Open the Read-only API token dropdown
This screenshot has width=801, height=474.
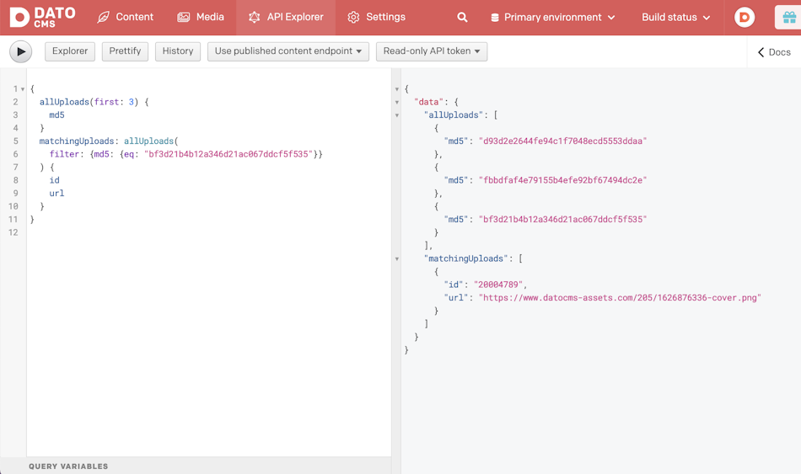(x=432, y=51)
